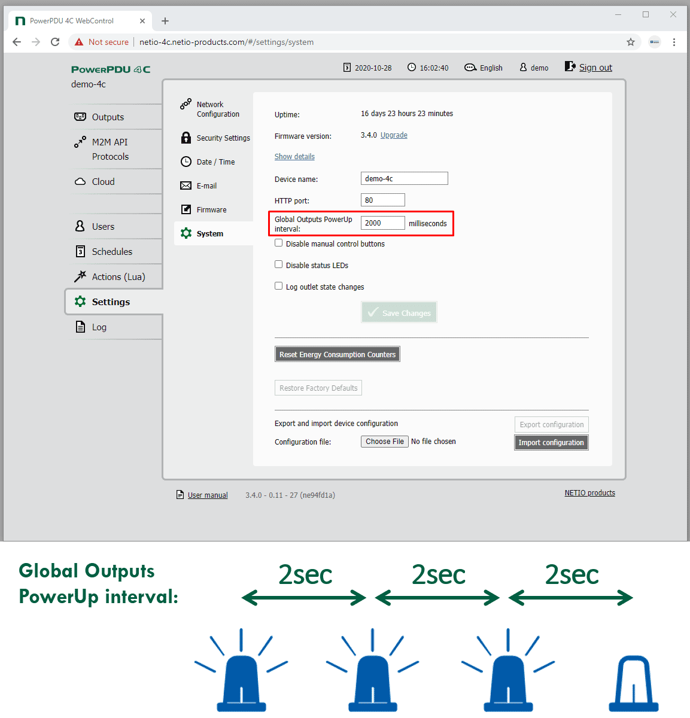Click the Settings gear icon in sidebar
Image resolution: width=690 pixels, height=718 pixels.
point(80,302)
